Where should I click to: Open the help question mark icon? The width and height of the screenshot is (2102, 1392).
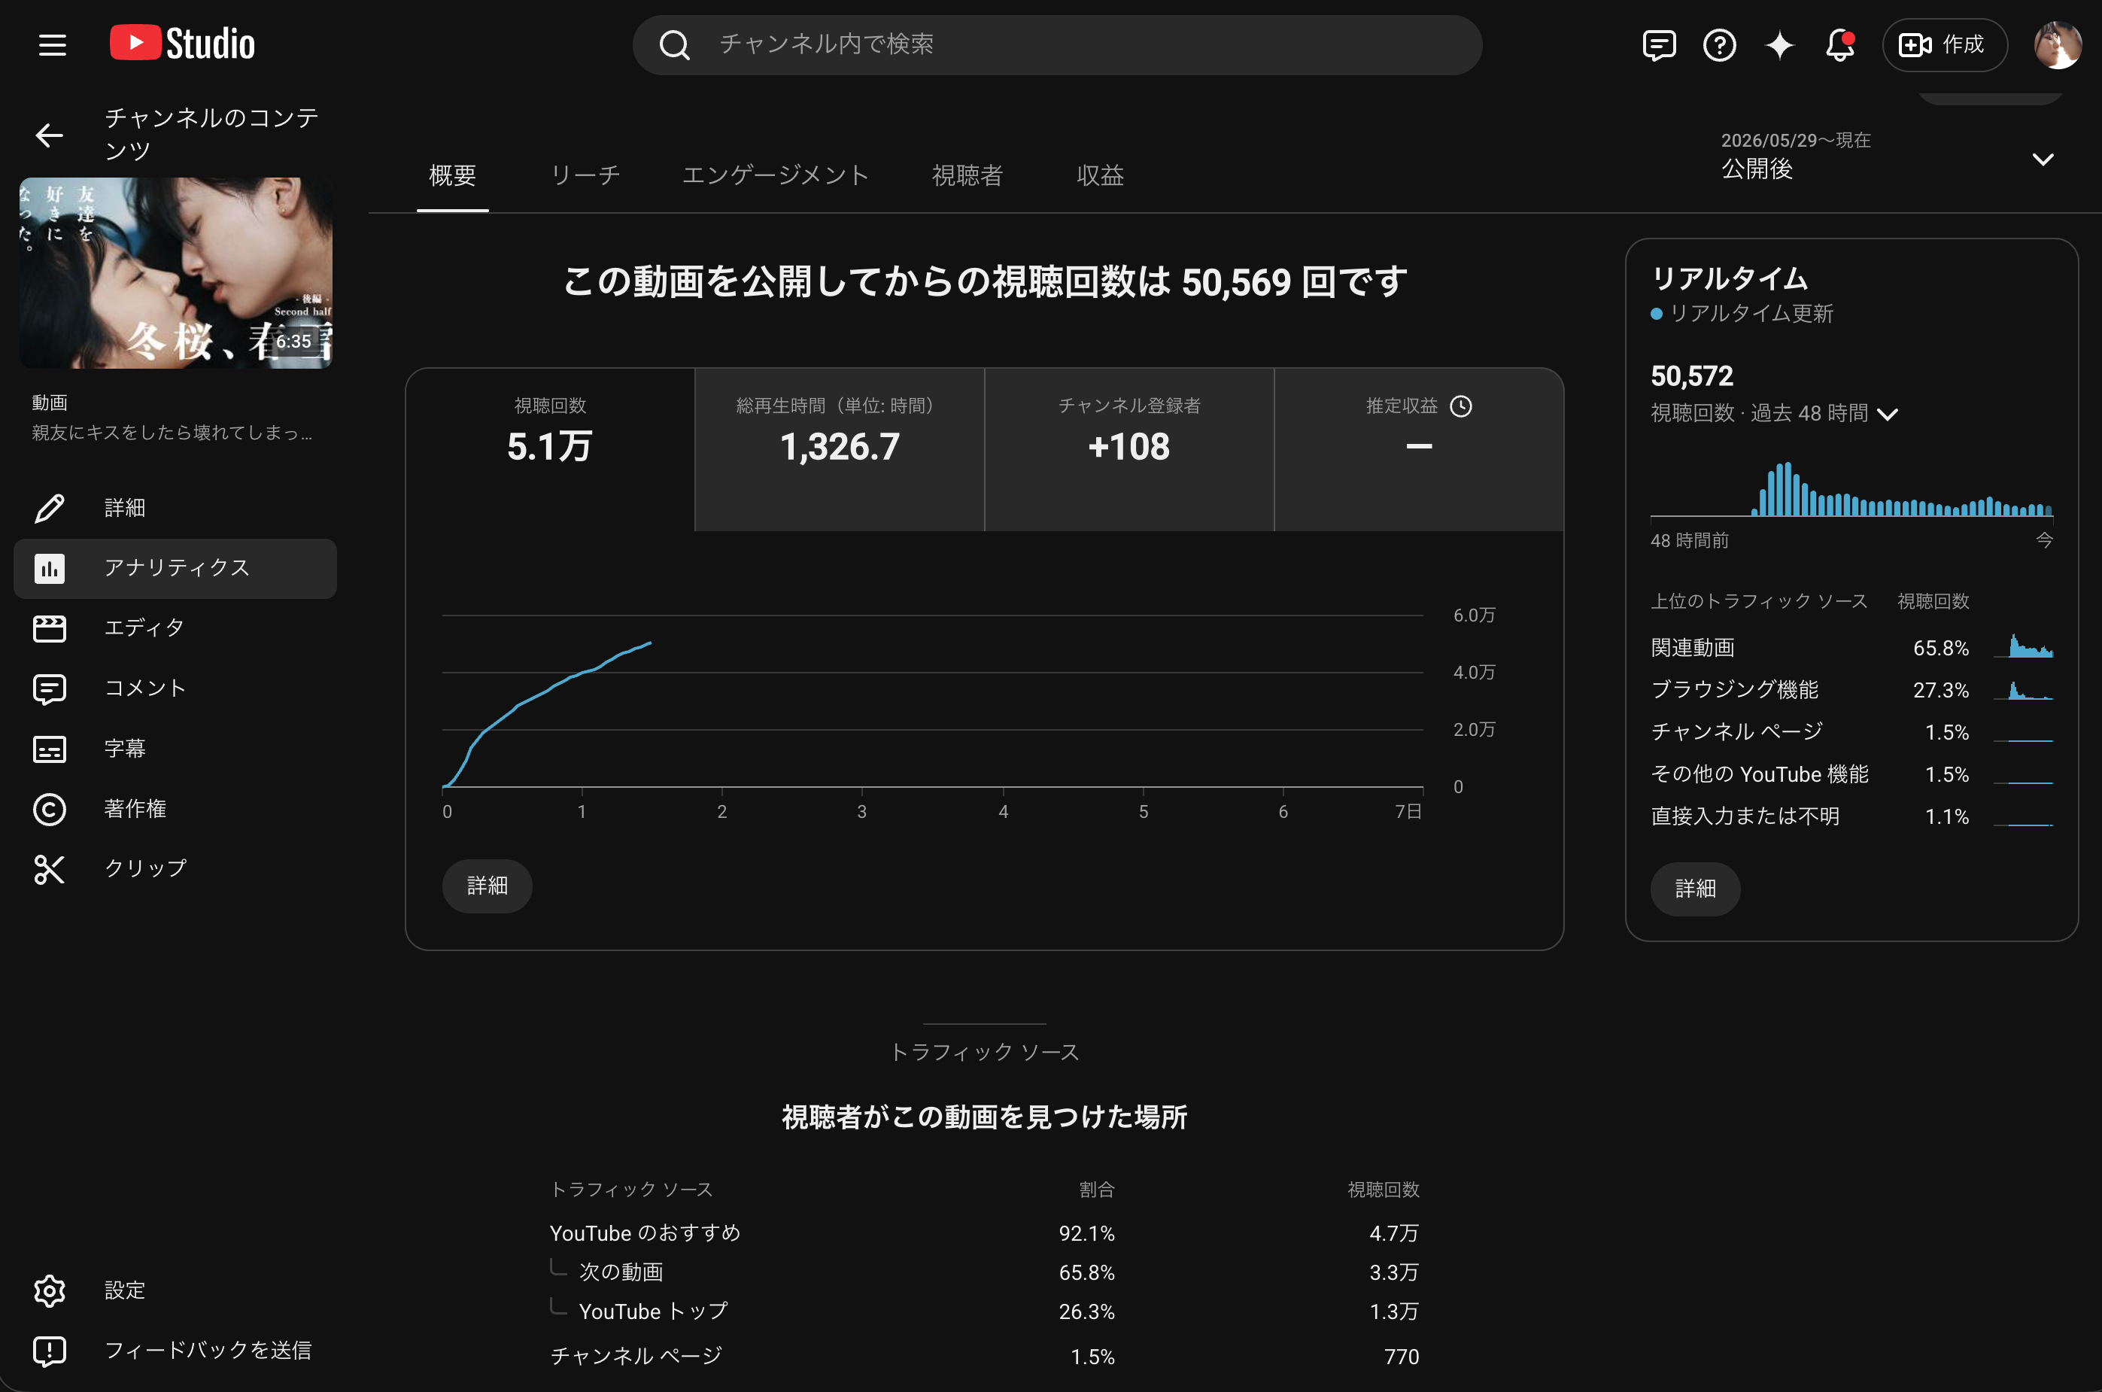coord(1719,44)
